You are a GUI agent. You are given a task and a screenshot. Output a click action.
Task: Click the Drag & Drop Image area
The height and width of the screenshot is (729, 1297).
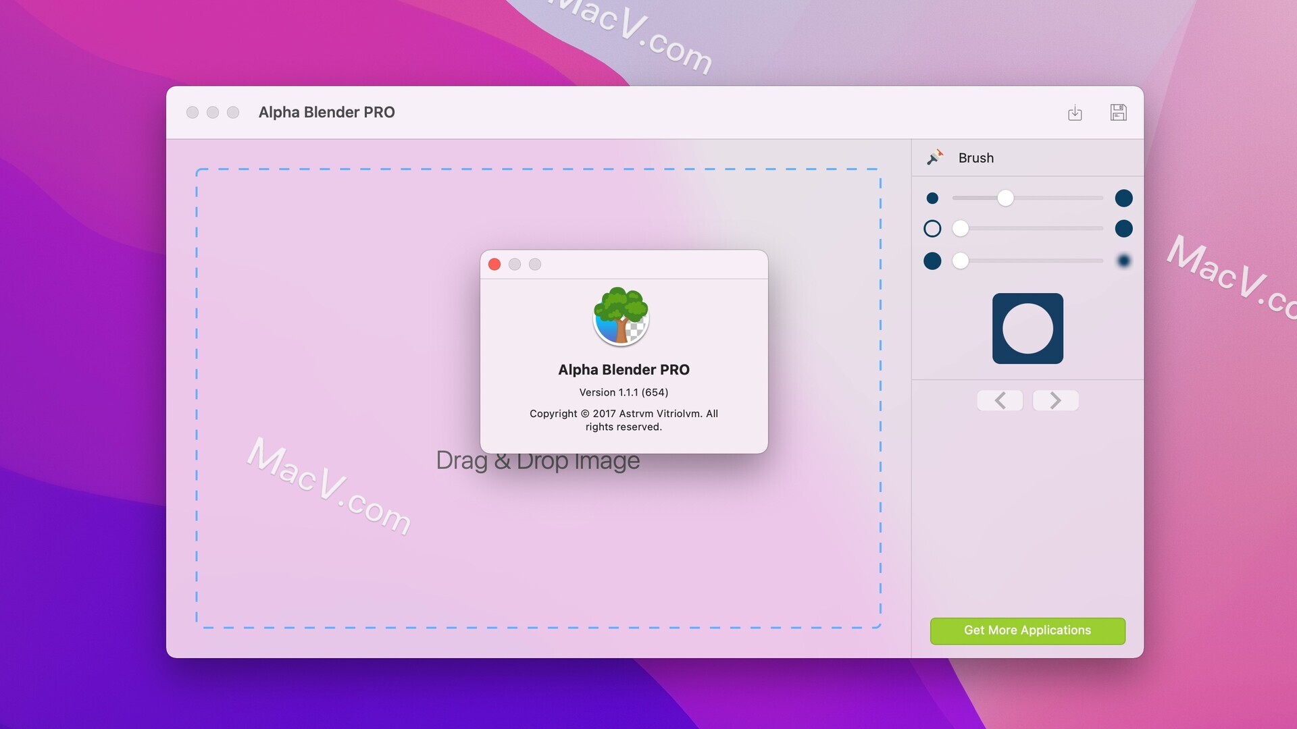click(x=538, y=398)
